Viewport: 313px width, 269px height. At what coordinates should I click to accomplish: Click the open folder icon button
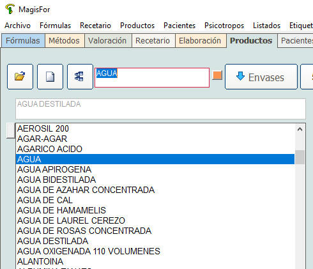[20, 77]
